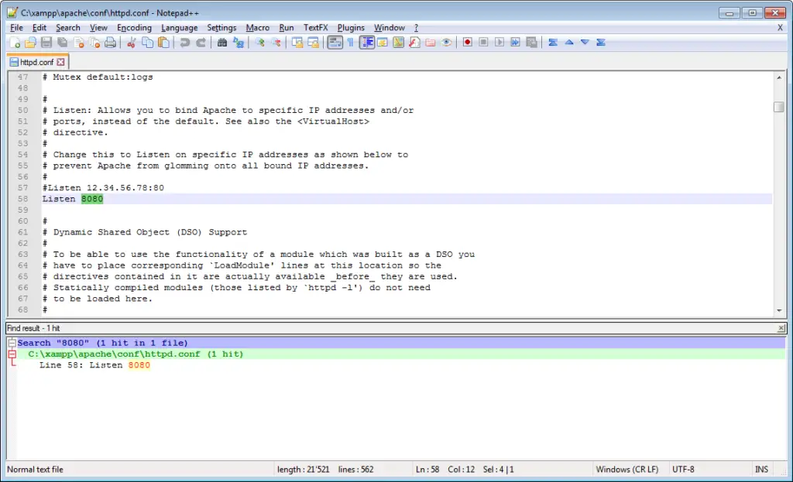Open an existing file
The image size is (793, 482).
coord(30,43)
